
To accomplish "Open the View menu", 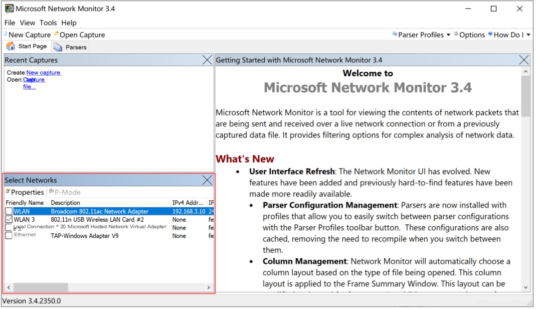I will point(27,23).
